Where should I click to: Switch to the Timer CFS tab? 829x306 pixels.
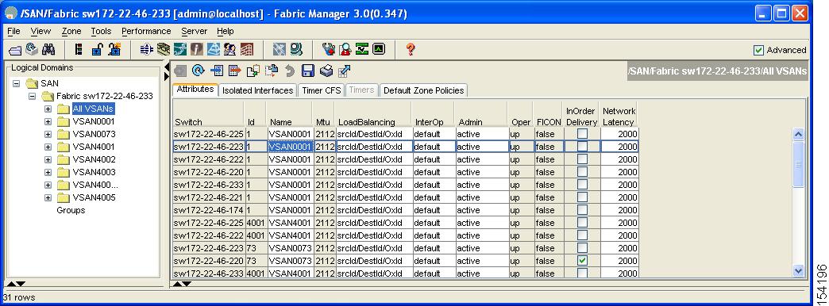(x=322, y=90)
